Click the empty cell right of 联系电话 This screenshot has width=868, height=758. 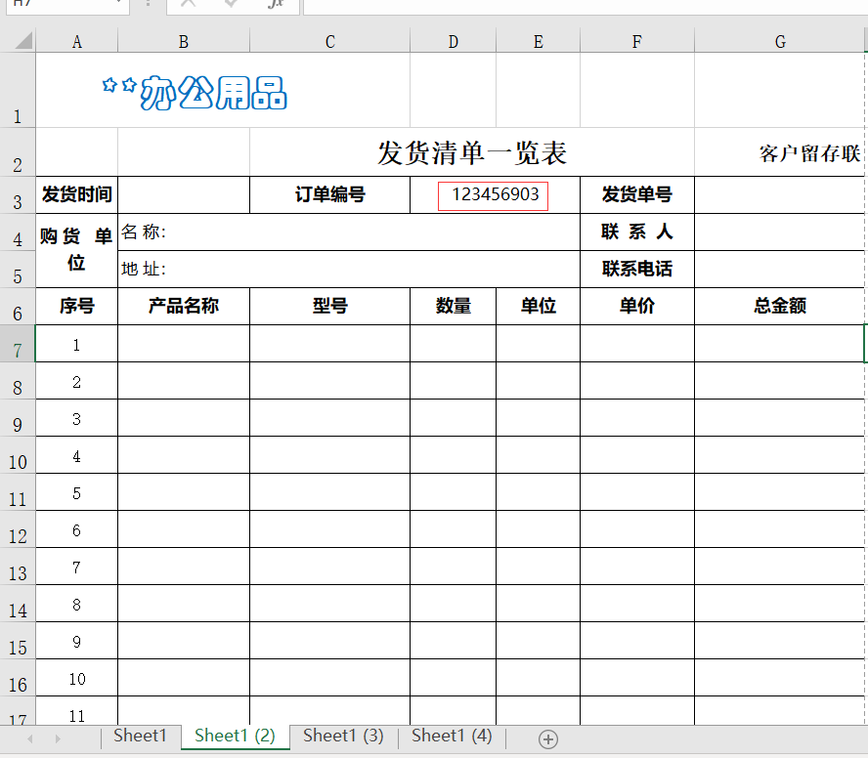click(x=779, y=270)
